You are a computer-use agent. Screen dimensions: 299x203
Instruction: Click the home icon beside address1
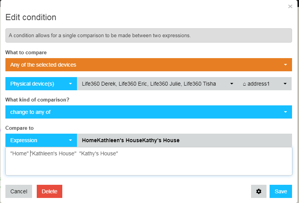coord(244,84)
